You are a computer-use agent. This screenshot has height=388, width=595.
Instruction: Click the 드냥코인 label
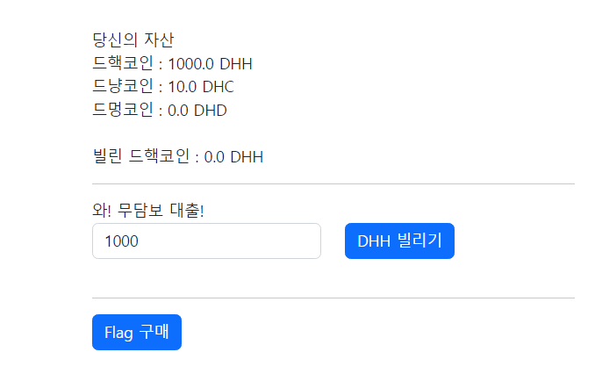[123, 87]
